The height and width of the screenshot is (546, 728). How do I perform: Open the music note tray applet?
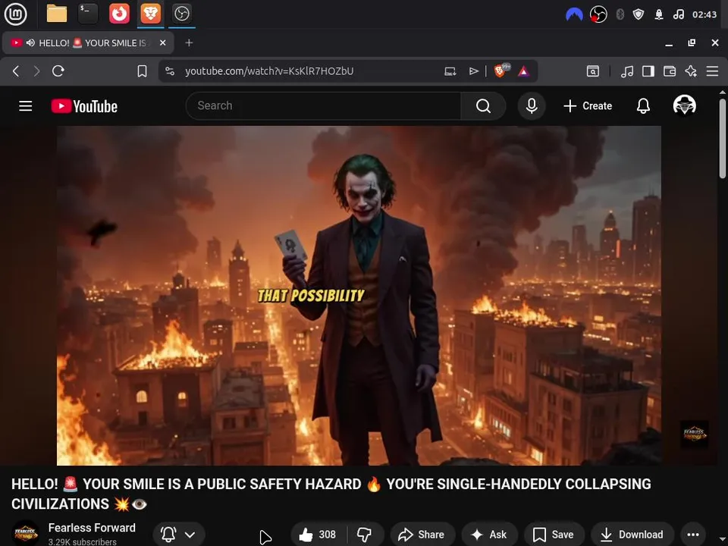click(678, 15)
